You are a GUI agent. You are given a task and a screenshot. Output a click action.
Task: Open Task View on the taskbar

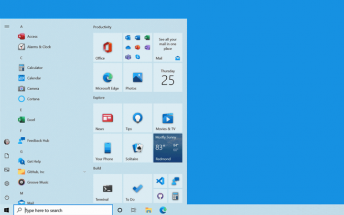point(133,210)
